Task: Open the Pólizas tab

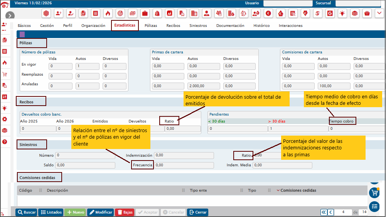Action: 151,25
